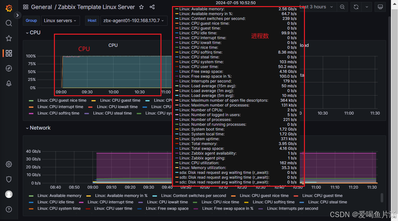398x221 pixels.
Task: Toggle Free swap space series in legend
Action: tap(167, 208)
